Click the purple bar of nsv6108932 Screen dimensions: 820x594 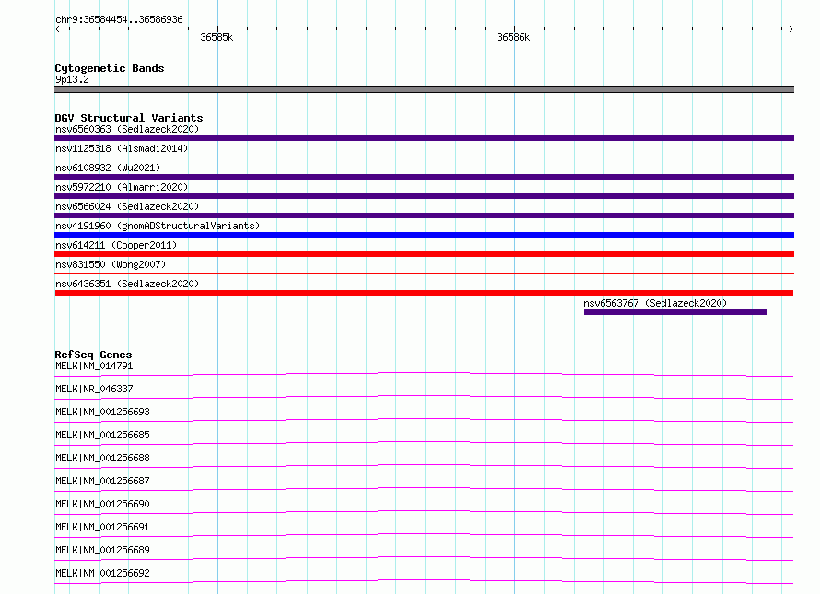pos(424,177)
